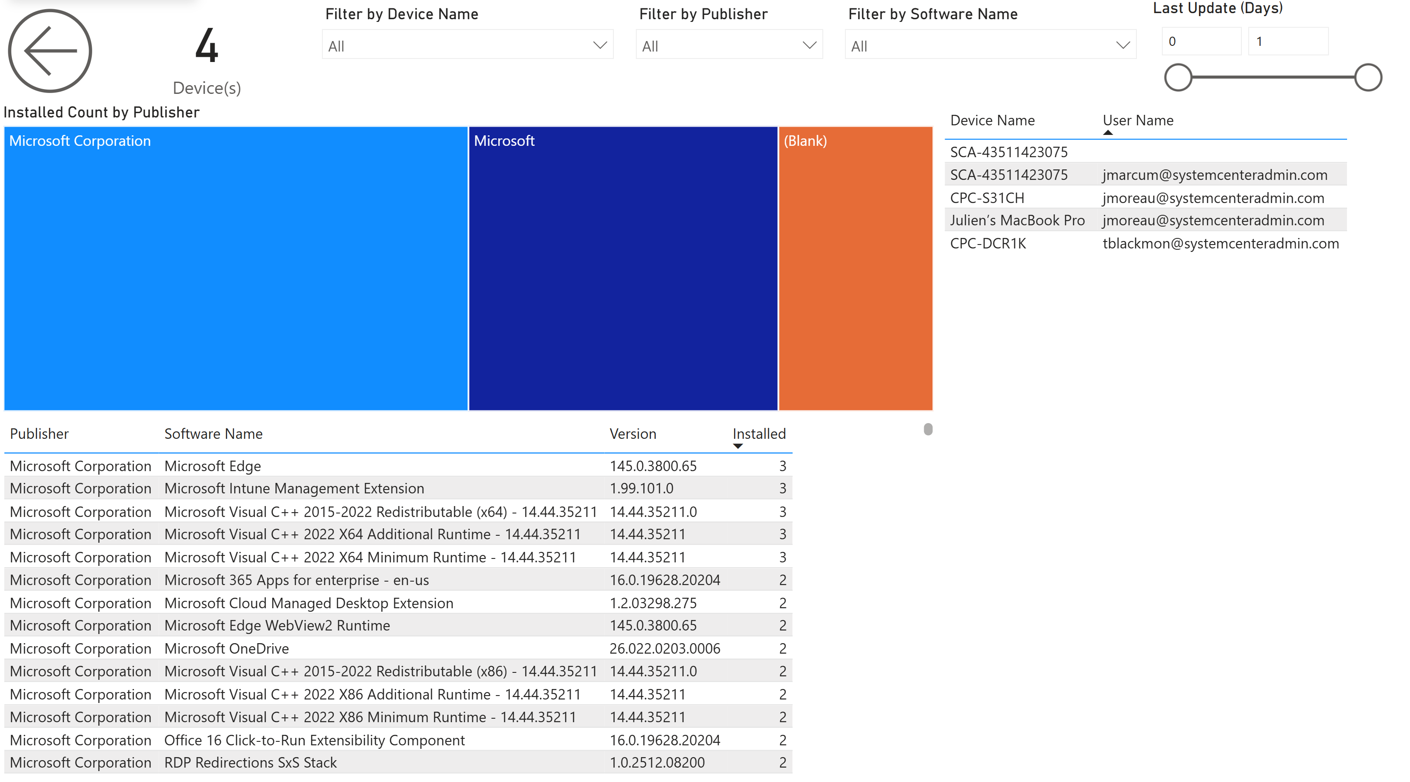Select Visual C++ 2015-2022 Redistributable (x86) row
The height and width of the screenshot is (782, 1410).
coord(398,672)
